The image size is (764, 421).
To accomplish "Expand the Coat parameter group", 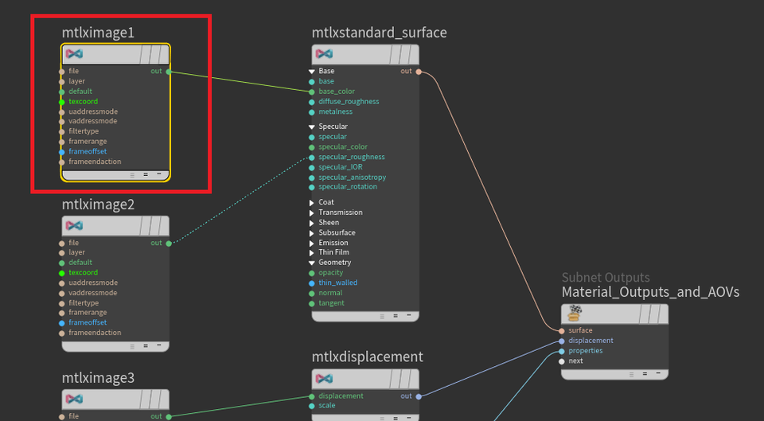I will [x=312, y=202].
